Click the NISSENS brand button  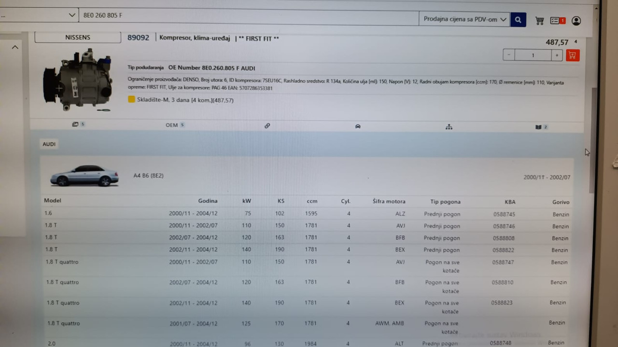[78, 37]
